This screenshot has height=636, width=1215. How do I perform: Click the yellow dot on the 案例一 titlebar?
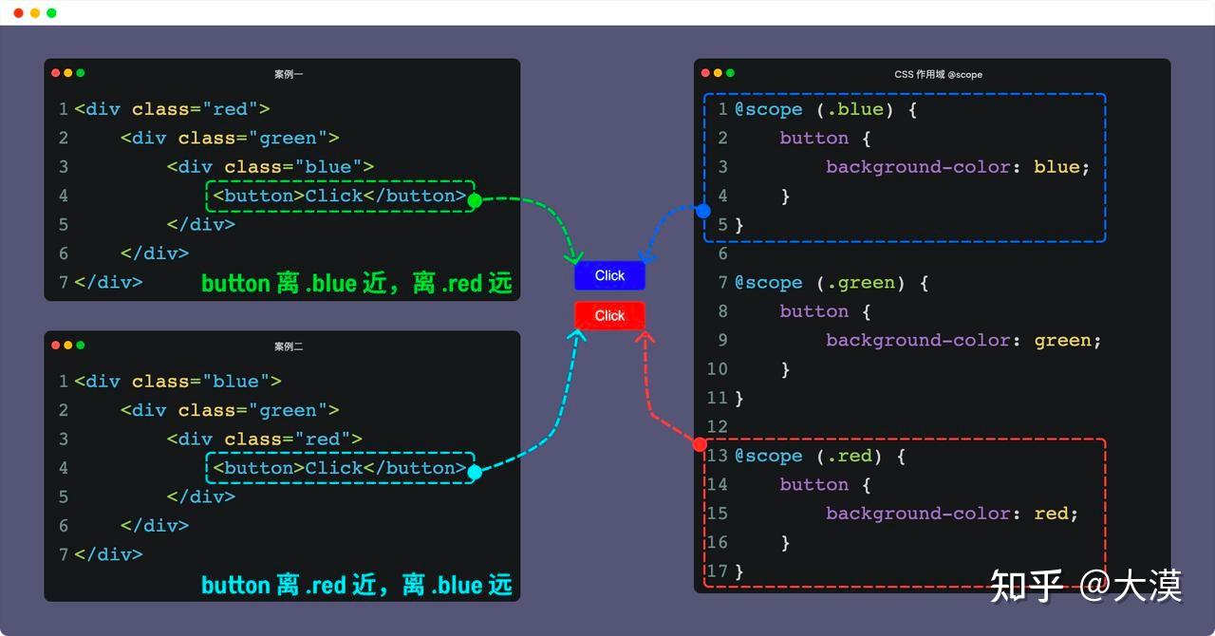pyautogui.click(x=67, y=72)
